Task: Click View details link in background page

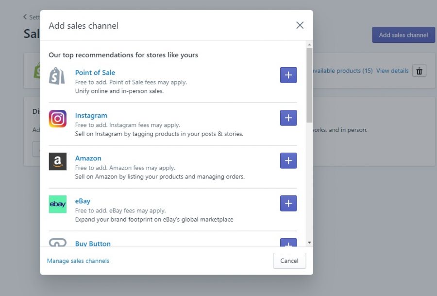Action: point(392,71)
